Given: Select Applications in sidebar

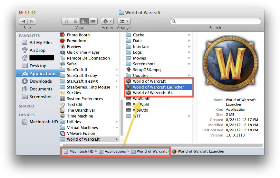Looking at the screenshot, I should pos(38,73).
